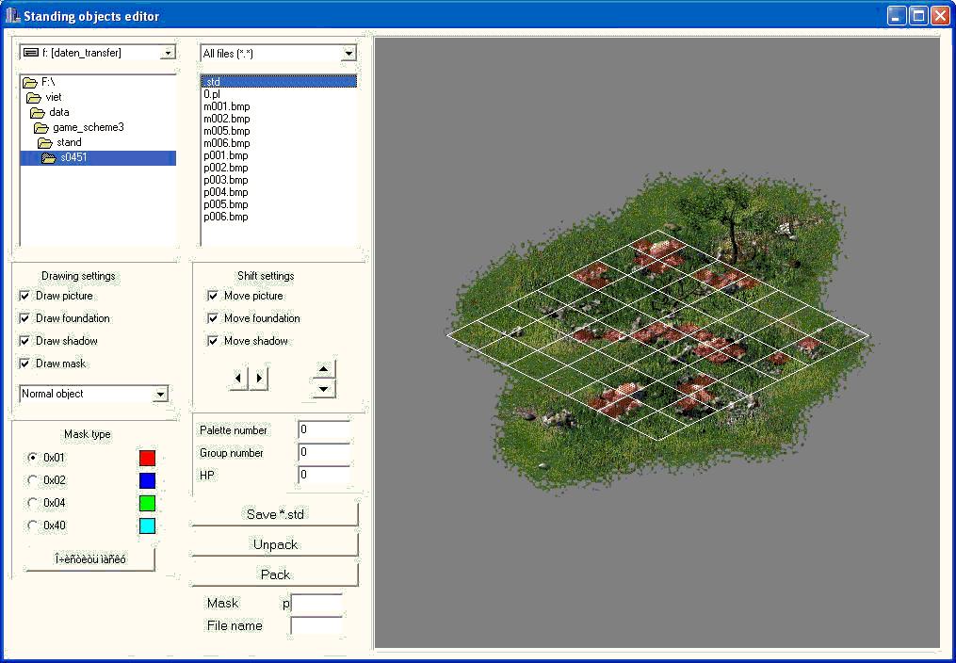Click the File name input field
This screenshot has height=663, width=956.
coord(316,626)
